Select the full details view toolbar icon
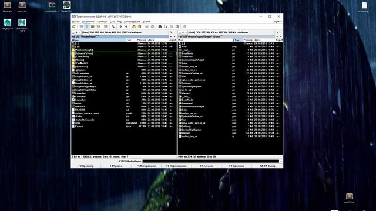The width and height of the screenshot is (376, 211). [x=87, y=26]
